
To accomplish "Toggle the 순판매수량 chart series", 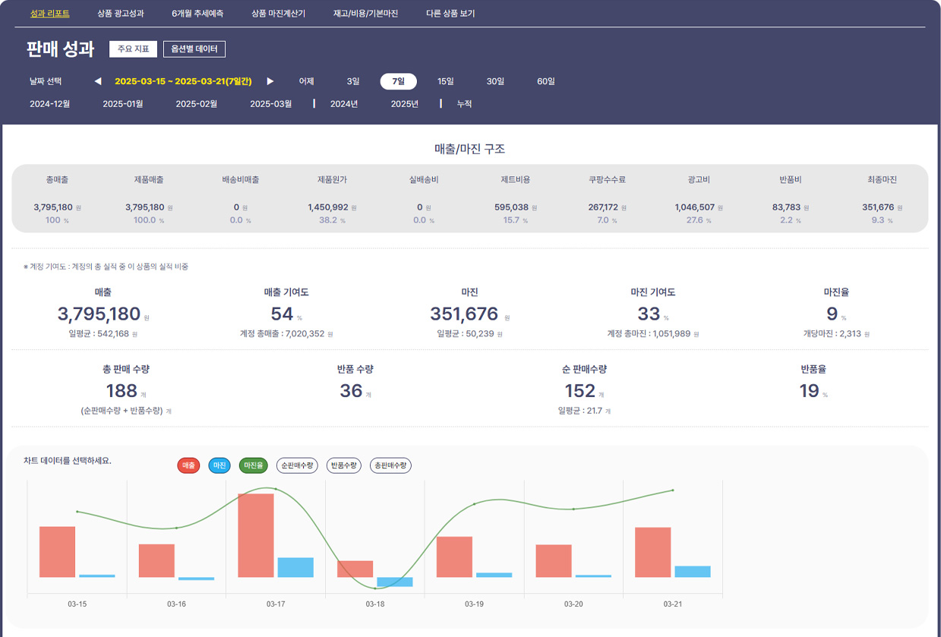I will click(x=297, y=465).
